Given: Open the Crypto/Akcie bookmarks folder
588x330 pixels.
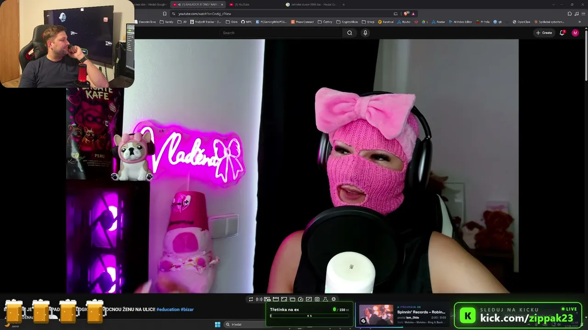Looking at the screenshot, I should tap(348, 22).
